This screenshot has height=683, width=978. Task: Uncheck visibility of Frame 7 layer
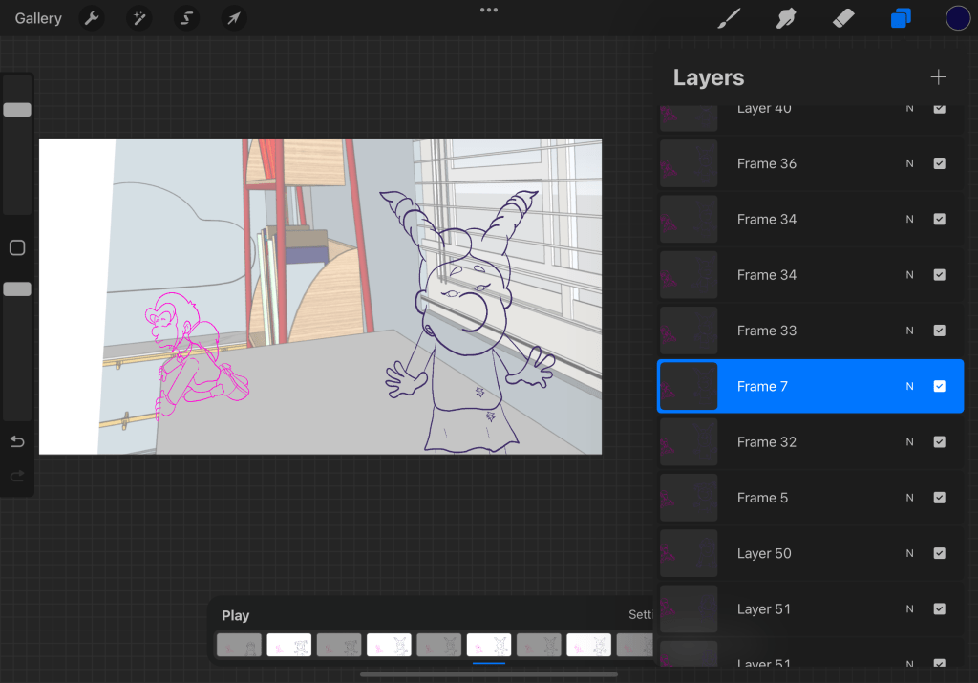(939, 386)
